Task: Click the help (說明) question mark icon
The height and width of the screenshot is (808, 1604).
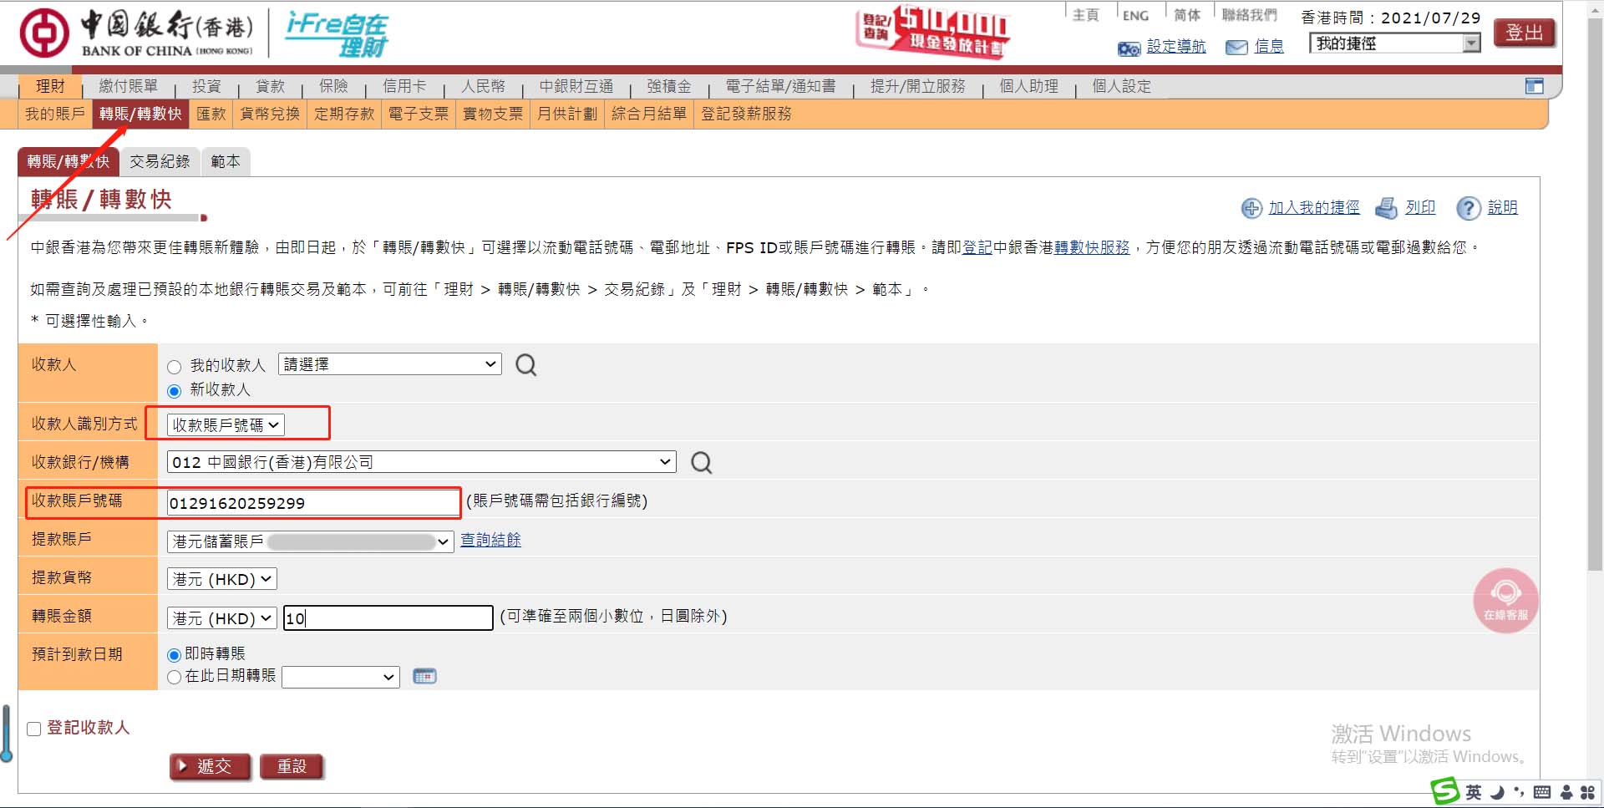Action: (x=1468, y=208)
